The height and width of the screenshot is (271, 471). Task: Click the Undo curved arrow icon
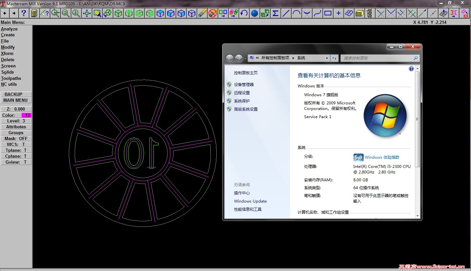(244, 13)
